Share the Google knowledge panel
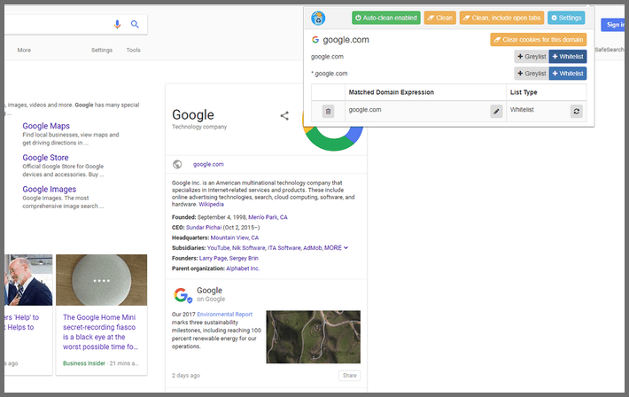 (284, 116)
